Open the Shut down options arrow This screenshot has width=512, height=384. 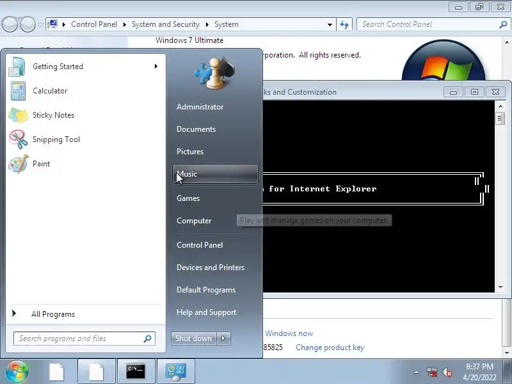[223, 339]
